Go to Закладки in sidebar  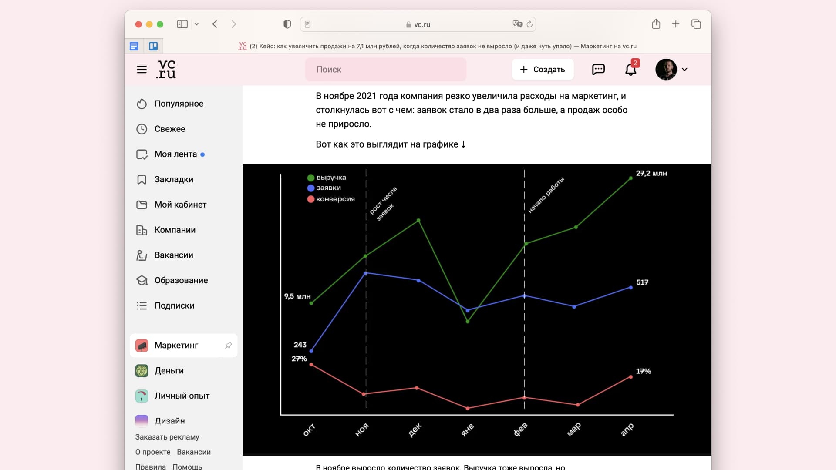click(173, 179)
